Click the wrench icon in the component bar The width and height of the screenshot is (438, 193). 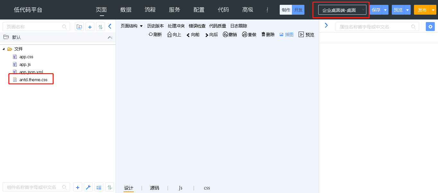click(x=88, y=188)
